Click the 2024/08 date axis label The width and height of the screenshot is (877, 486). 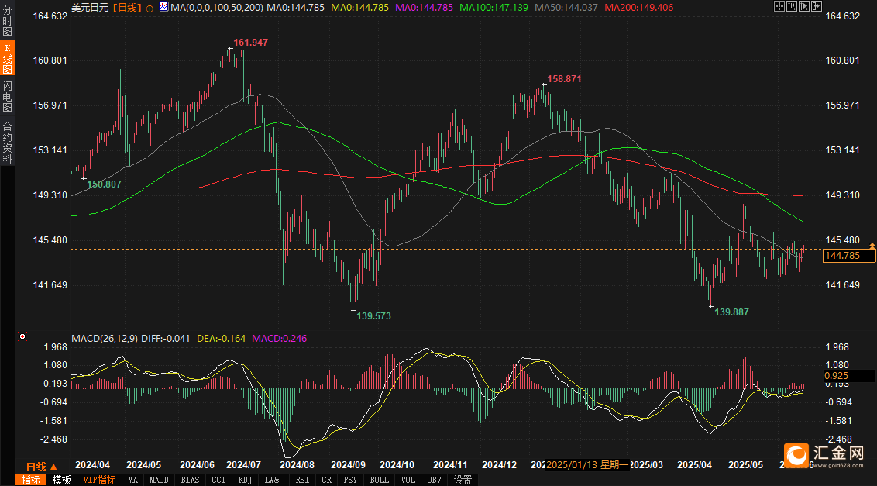coord(297,465)
